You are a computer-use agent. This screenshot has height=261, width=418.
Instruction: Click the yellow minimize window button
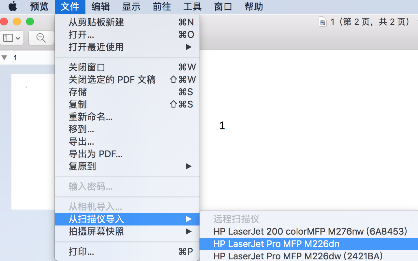pyautogui.click(x=17, y=22)
